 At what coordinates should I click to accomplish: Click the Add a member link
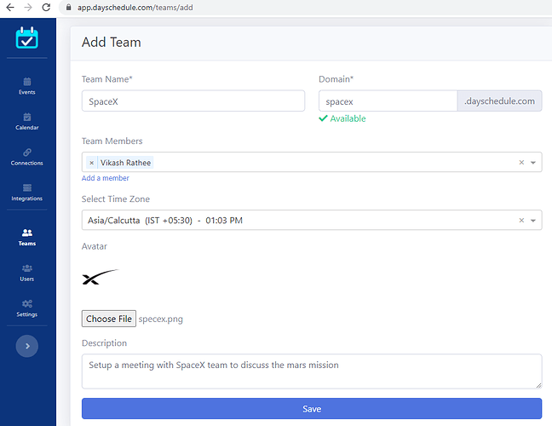tap(106, 178)
